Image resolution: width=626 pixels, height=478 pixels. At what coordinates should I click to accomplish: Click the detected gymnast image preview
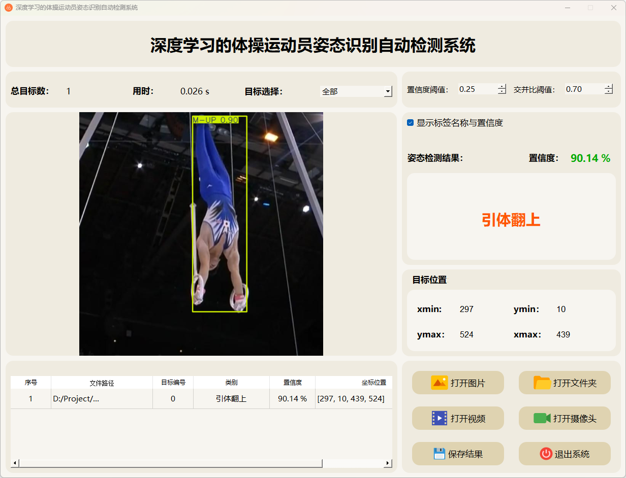[x=201, y=233]
